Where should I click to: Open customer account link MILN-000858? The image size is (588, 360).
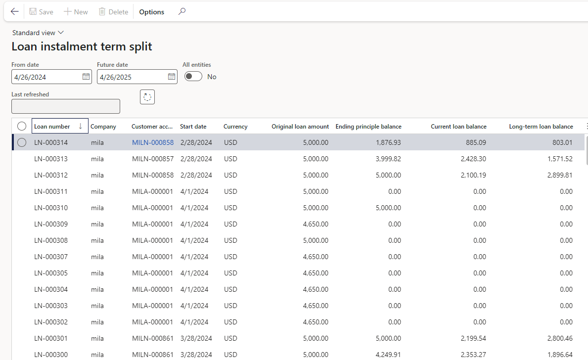tap(153, 142)
